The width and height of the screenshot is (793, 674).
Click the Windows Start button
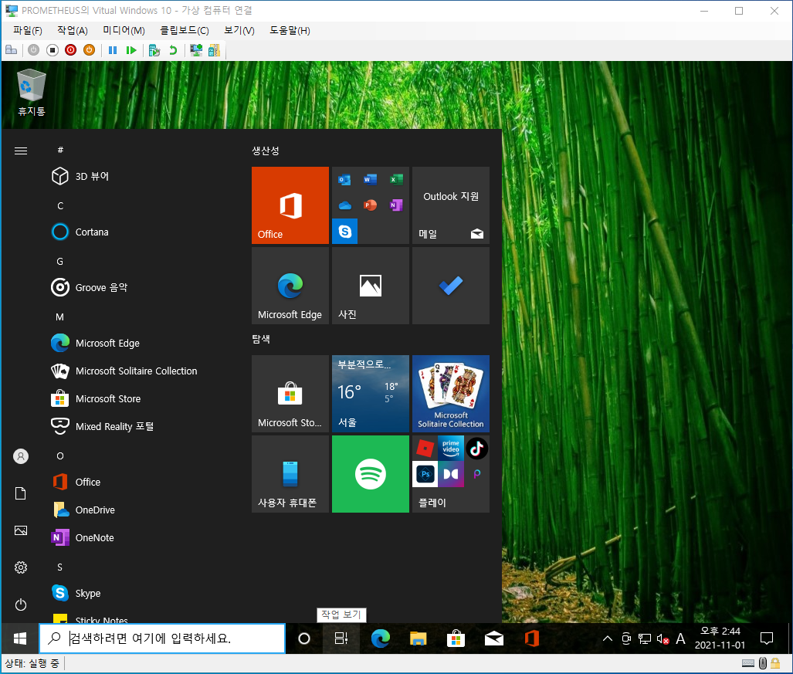[20, 638]
